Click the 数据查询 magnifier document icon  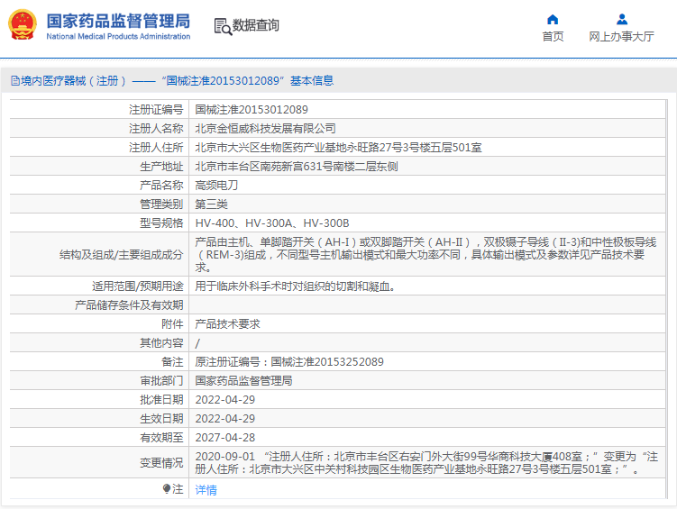(222, 26)
